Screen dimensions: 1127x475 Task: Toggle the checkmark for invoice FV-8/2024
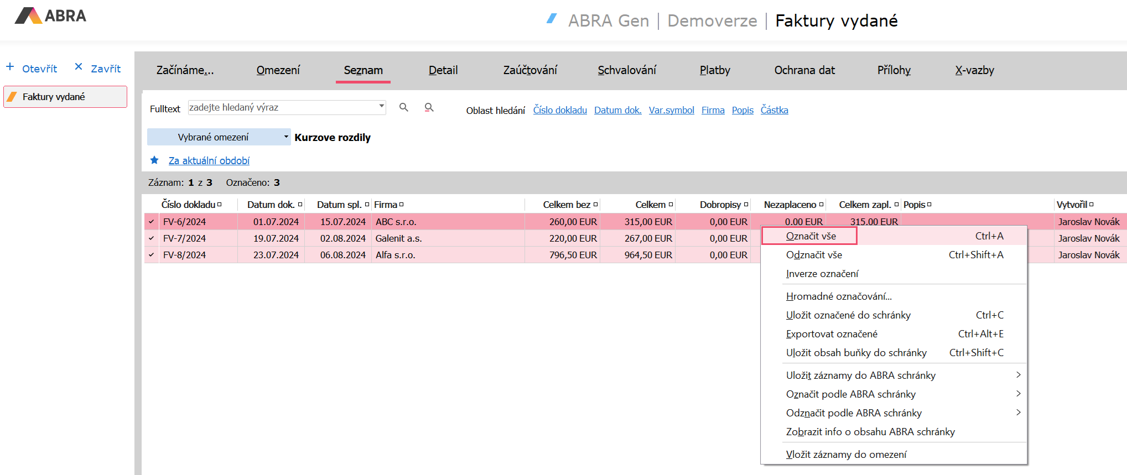click(x=151, y=255)
